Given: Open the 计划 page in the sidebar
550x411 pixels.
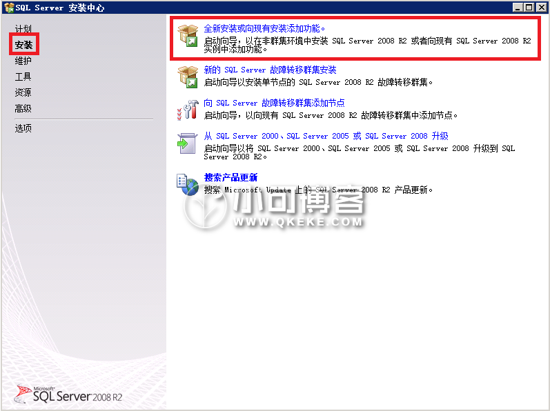Looking at the screenshot, I should pyautogui.click(x=23, y=29).
